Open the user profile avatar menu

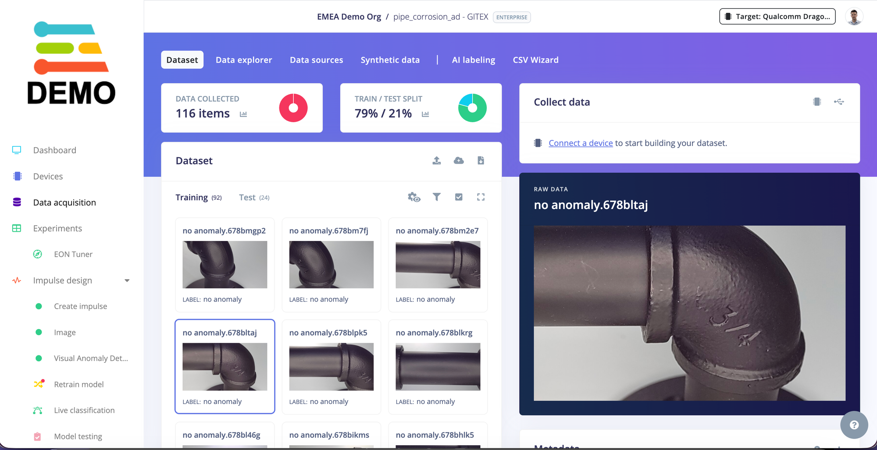coord(854,17)
